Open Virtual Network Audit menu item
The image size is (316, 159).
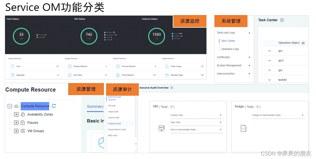[x=117, y=130]
